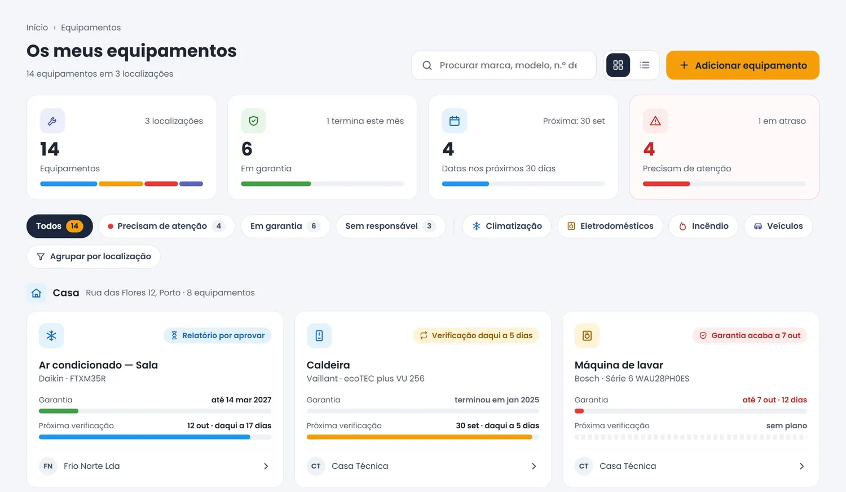Click the washing machine icon on Máquina de lavar card
The height and width of the screenshot is (492, 846).
pyautogui.click(x=587, y=336)
